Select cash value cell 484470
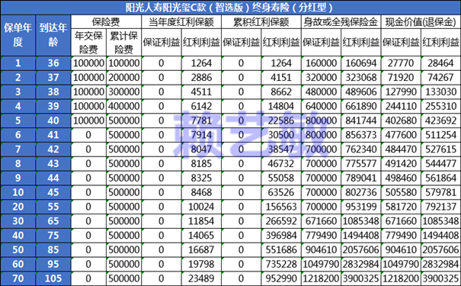461x286 pixels. point(401,149)
